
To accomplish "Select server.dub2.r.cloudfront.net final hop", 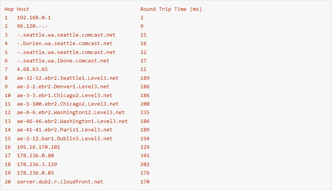I will 60,182.
